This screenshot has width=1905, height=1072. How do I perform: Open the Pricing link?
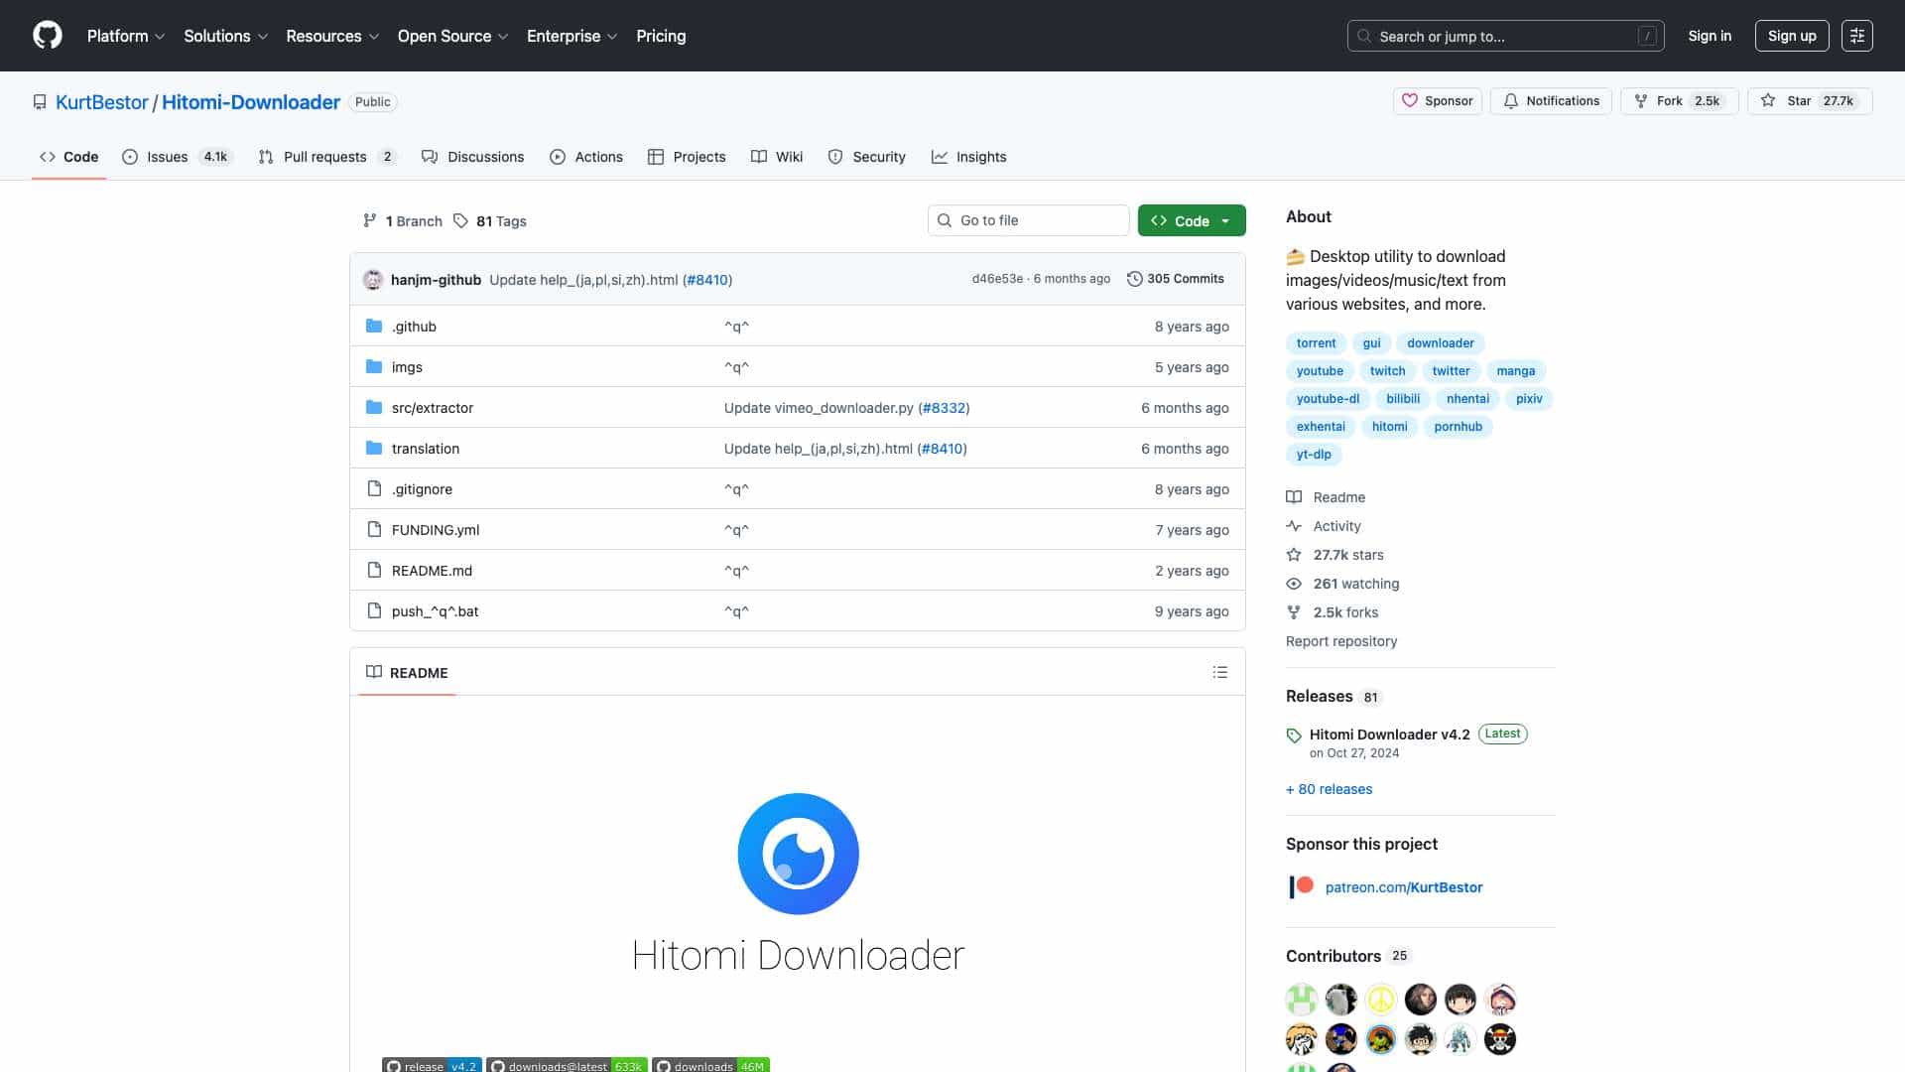[661, 36]
